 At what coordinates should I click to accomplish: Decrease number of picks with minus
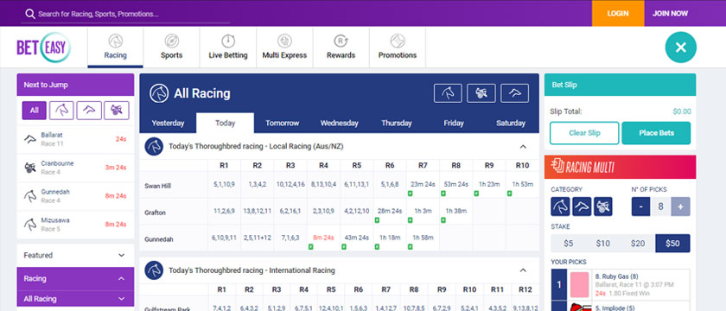[640, 206]
